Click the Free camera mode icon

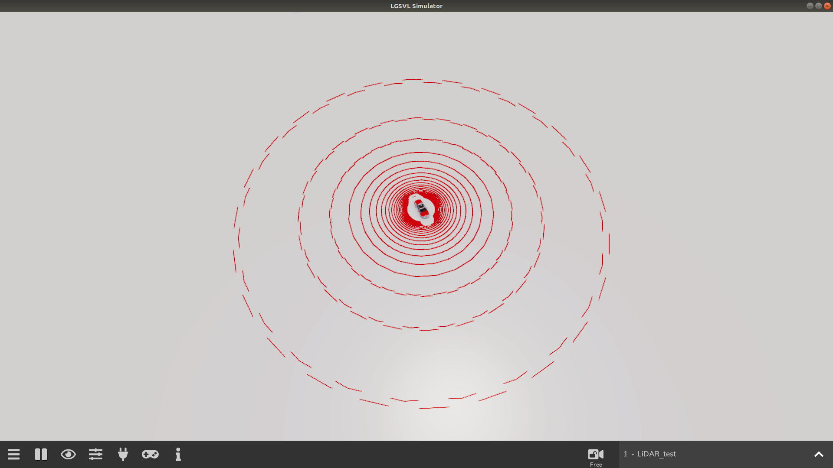point(596,454)
